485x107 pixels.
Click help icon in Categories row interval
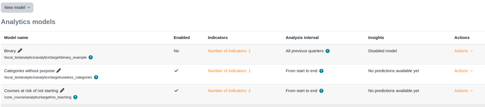[x=321, y=71]
